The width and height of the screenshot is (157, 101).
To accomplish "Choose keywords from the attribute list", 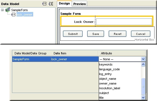I will 120,64.
